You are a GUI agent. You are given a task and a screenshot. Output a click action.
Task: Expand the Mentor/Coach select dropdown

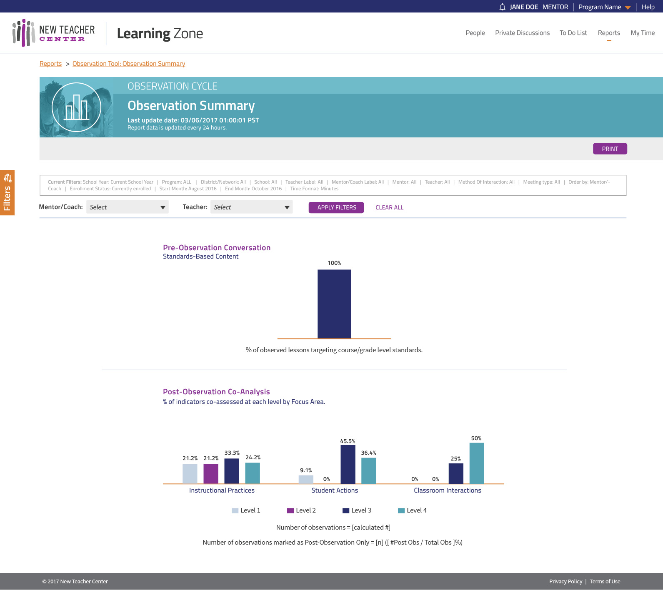point(127,207)
